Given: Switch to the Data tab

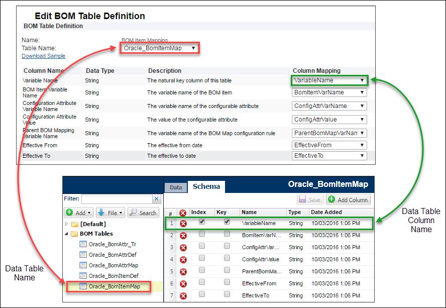Looking at the screenshot, I should click(x=176, y=187).
